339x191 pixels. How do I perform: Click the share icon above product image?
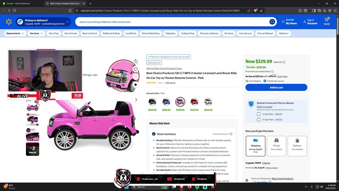pos(136,61)
